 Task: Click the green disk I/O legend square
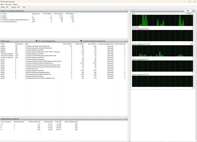(x=36, y=41)
